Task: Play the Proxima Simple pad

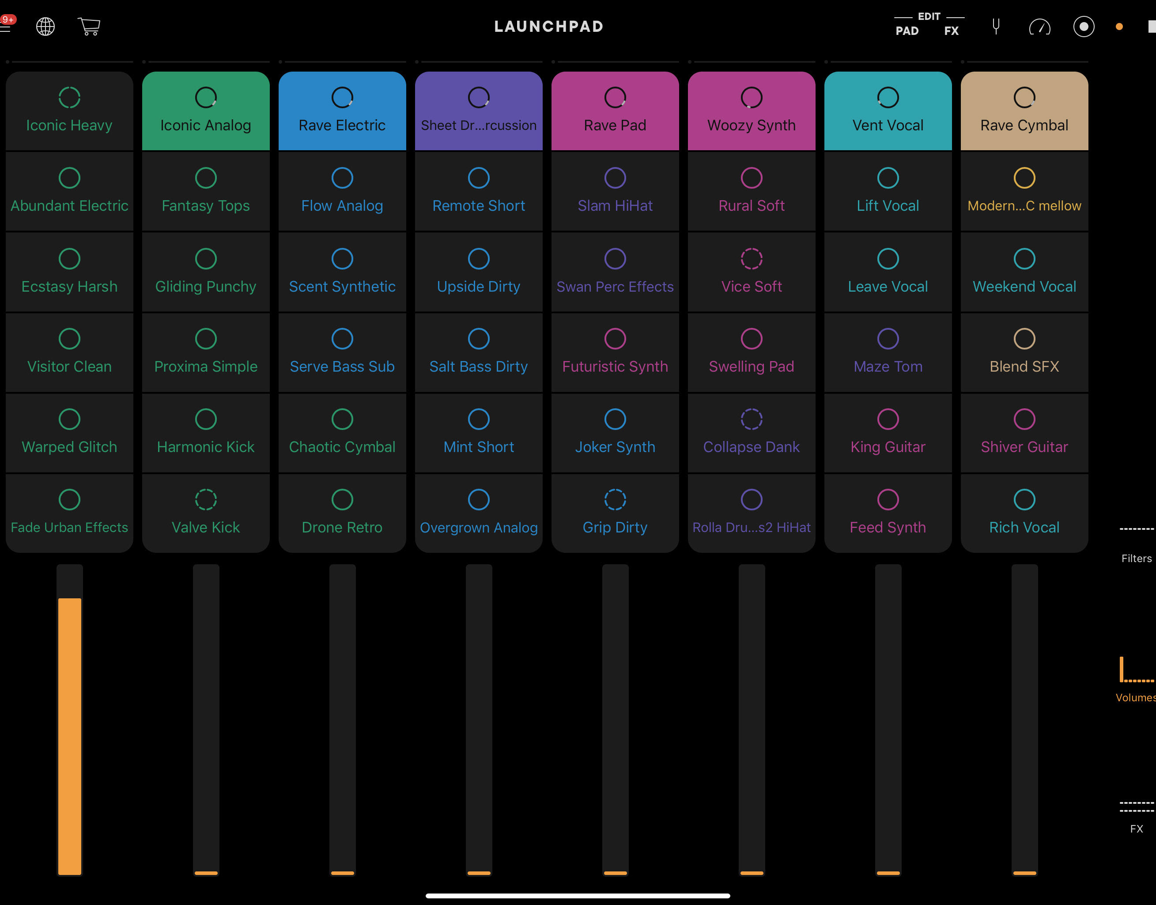Action: [x=206, y=352]
